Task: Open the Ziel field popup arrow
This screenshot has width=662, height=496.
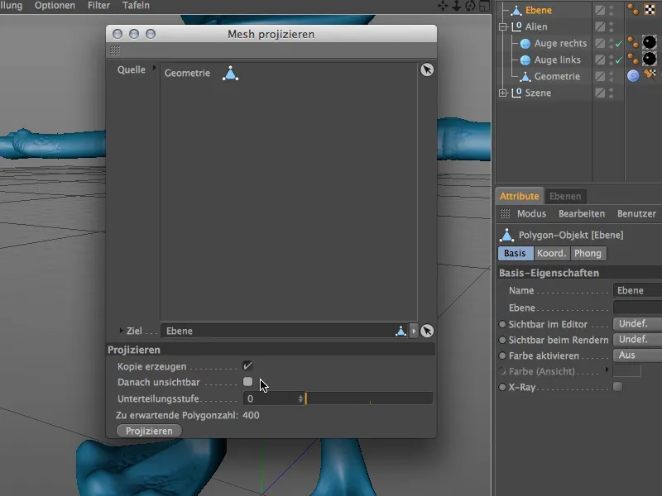Action: click(414, 331)
